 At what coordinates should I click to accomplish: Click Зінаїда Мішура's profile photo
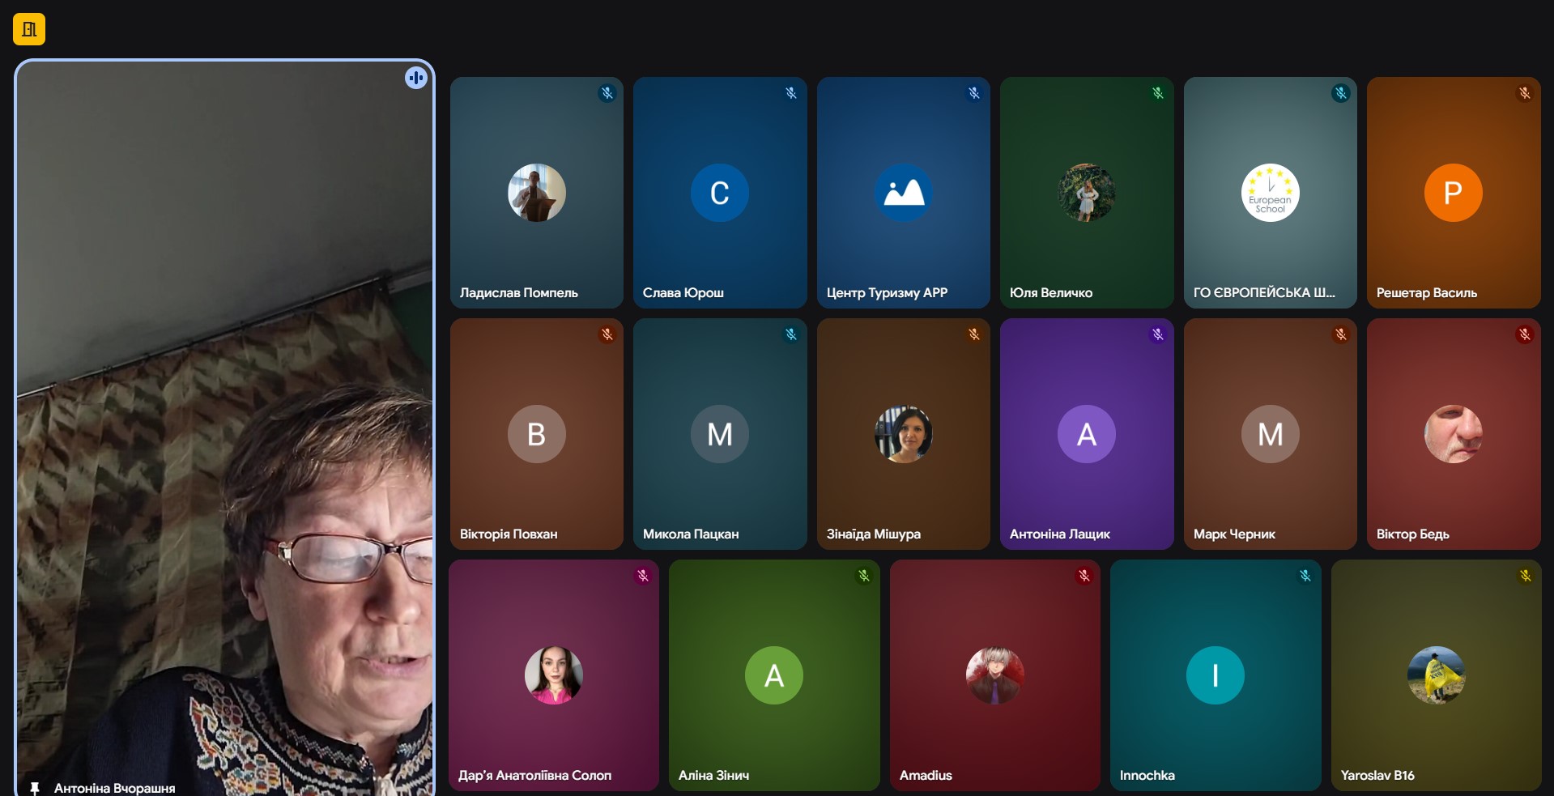pos(904,434)
